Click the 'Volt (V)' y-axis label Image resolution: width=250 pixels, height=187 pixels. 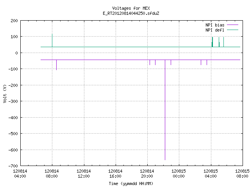click(x=5, y=93)
